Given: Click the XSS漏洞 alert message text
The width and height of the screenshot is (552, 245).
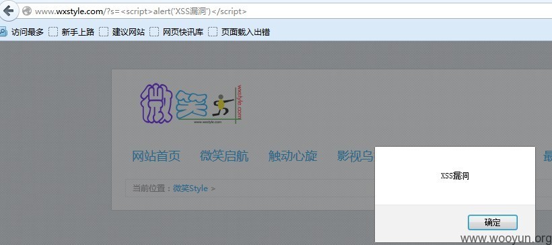Looking at the screenshot, I should tap(455, 176).
